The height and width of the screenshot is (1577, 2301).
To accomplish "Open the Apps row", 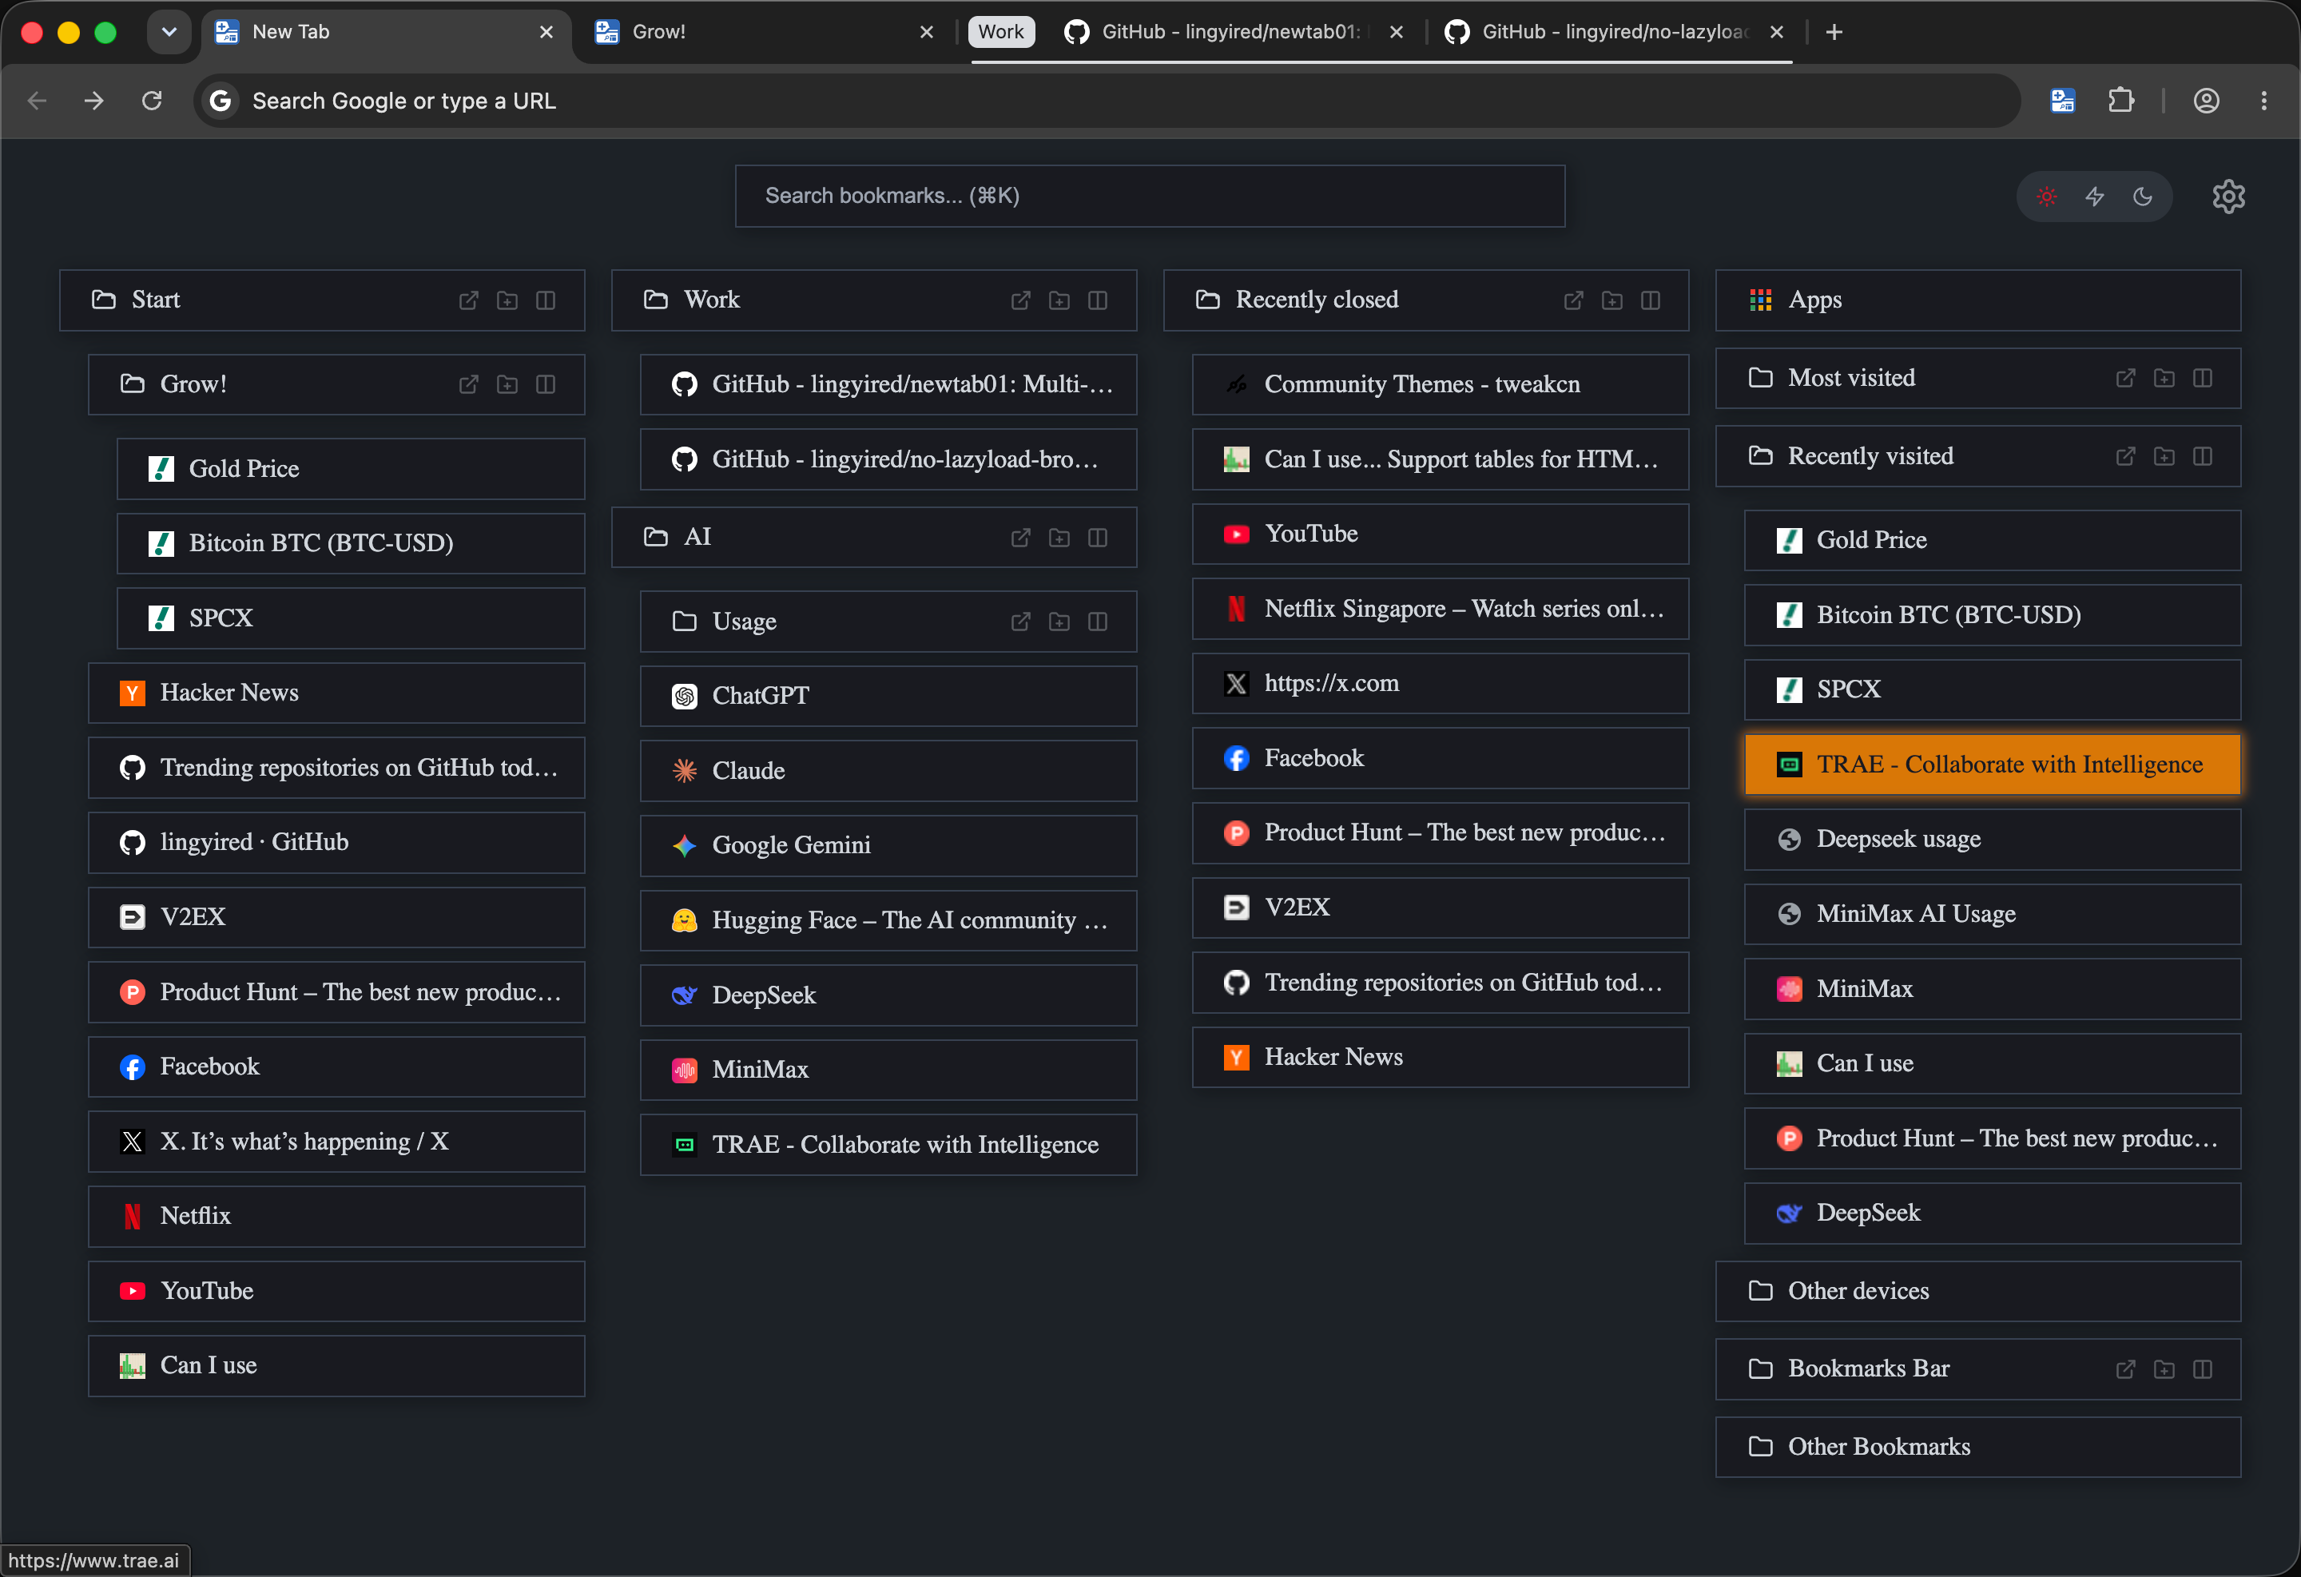I will pos(1978,300).
